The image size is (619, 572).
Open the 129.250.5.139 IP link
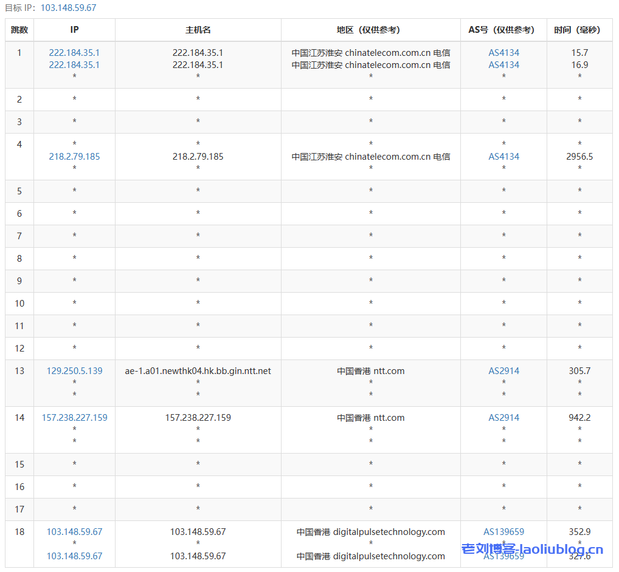[74, 371]
